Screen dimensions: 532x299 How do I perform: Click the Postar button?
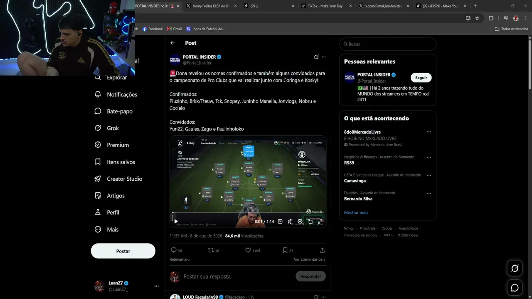pyautogui.click(x=123, y=251)
